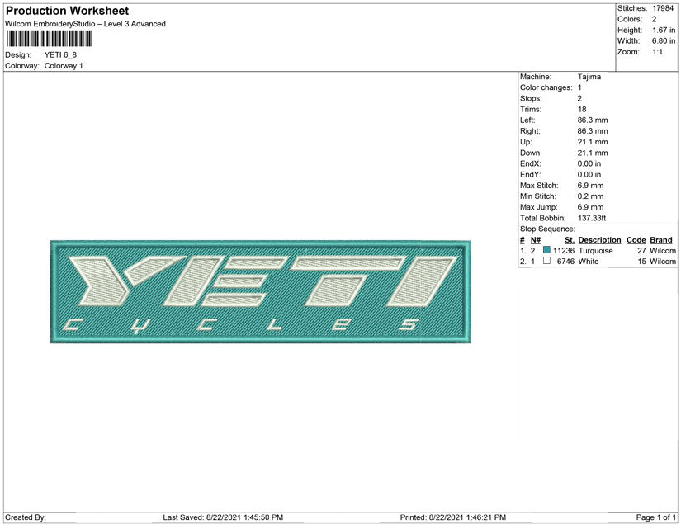Image resolution: width=681 pixels, height=524 pixels.
Task: Click the Code column header in Stop Sequence
Action: [636, 239]
